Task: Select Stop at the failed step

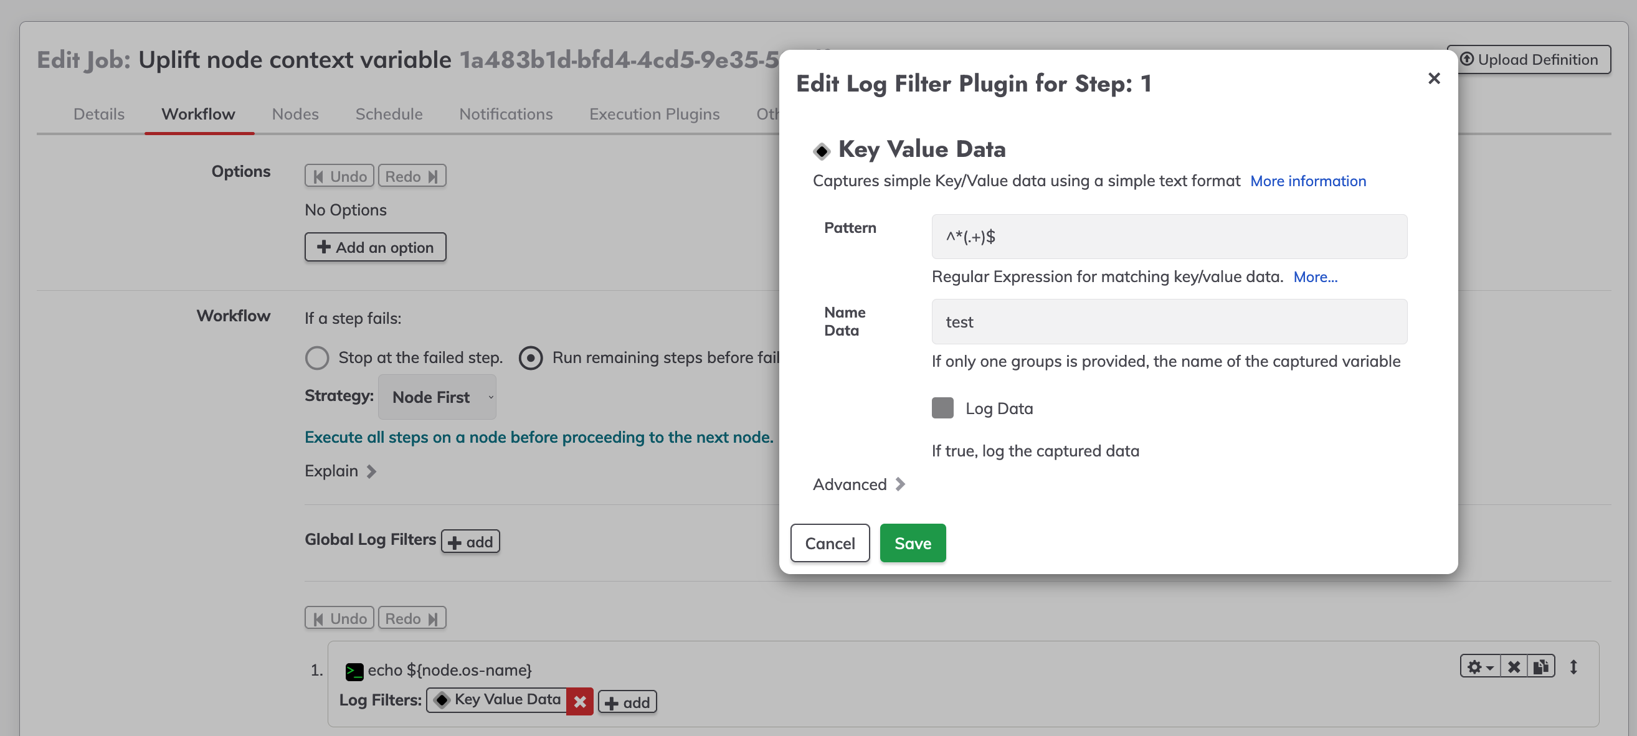Action: pyautogui.click(x=316, y=357)
